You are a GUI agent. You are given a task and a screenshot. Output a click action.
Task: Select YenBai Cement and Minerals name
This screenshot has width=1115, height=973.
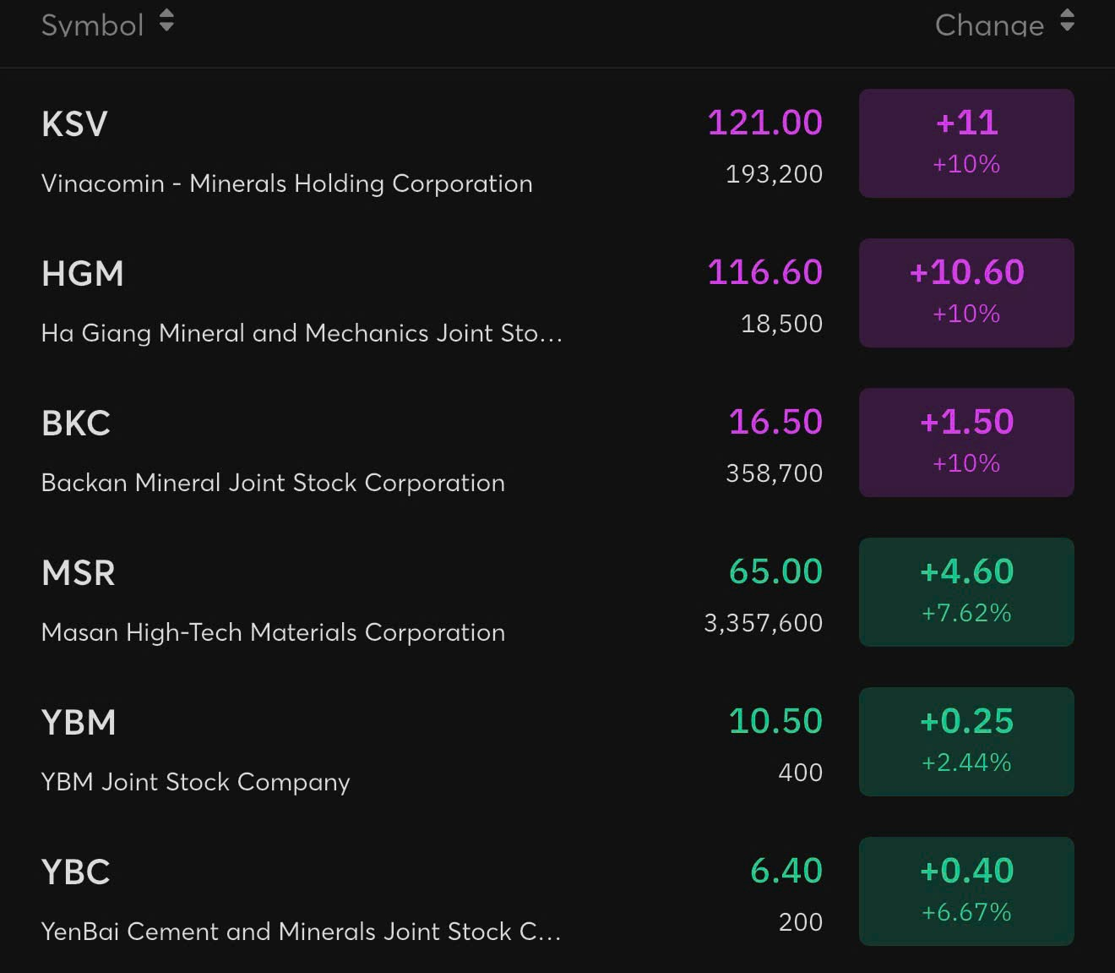[301, 932]
